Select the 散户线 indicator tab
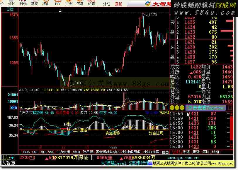 [x=88, y=152]
